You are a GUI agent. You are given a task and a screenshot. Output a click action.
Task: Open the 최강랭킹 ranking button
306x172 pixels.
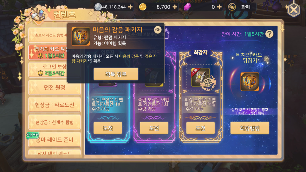250,128
